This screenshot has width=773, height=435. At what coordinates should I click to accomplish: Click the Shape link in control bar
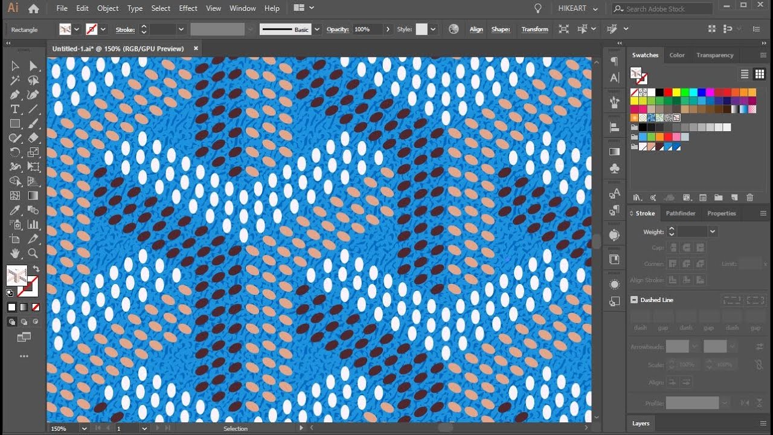tap(500, 29)
